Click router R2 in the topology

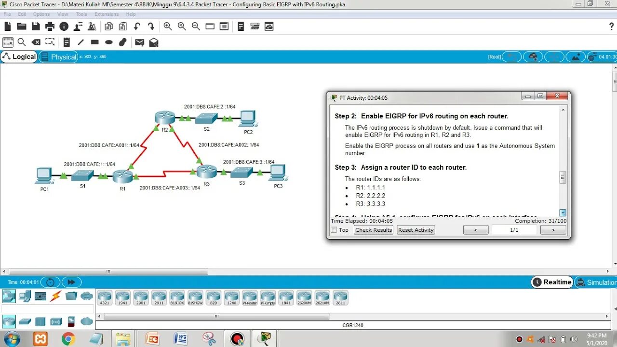point(165,118)
